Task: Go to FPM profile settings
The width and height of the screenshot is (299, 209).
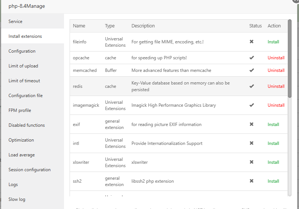Action: tap(20, 110)
